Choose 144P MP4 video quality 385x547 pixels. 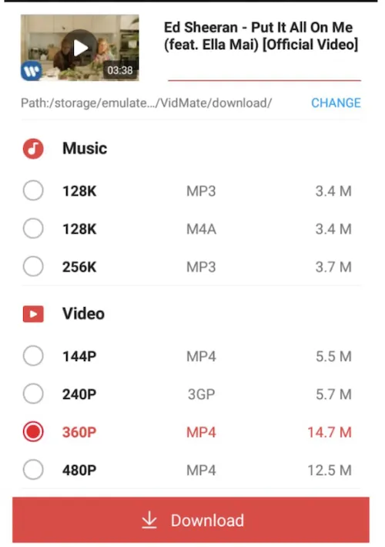pos(33,356)
